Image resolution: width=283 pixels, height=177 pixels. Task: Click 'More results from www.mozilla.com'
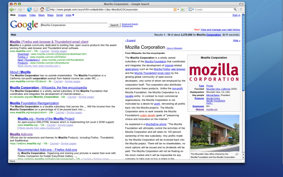[39, 66]
